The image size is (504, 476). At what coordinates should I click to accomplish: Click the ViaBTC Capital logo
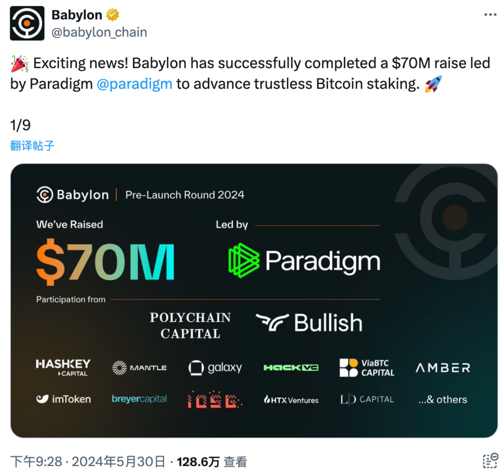tap(367, 368)
